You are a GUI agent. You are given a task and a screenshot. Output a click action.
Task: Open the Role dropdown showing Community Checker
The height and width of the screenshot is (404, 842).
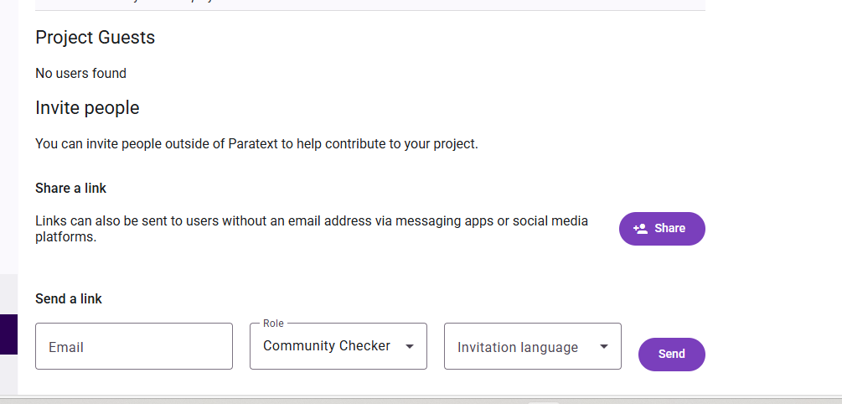click(x=327, y=346)
